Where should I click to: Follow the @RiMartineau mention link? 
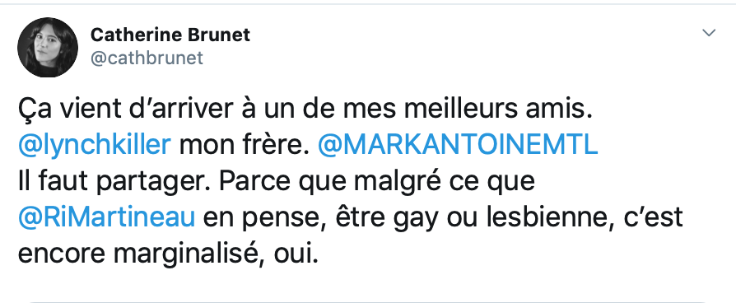pyautogui.click(x=106, y=217)
